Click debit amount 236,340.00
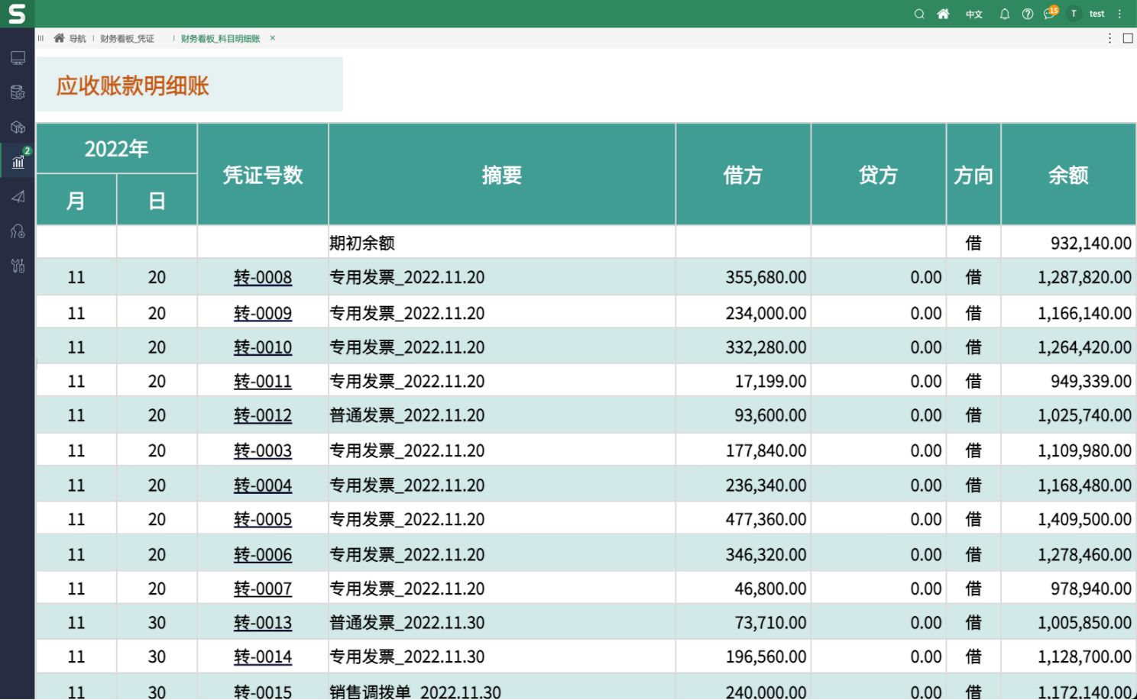1137x700 pixels. click(x=766, y=485)
